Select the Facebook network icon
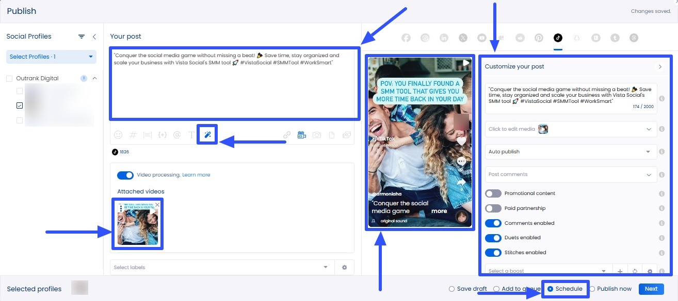The height and width of the screenshot is (301, 678). click(406, 37)
